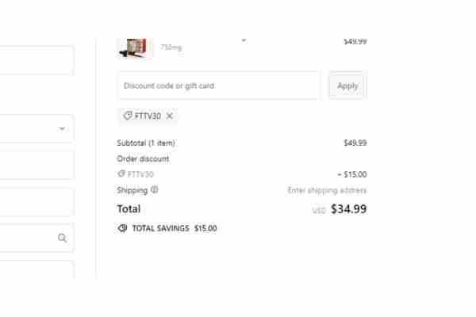Click the Enter shipping address text

pyautogui.click(x=327, y=190)
